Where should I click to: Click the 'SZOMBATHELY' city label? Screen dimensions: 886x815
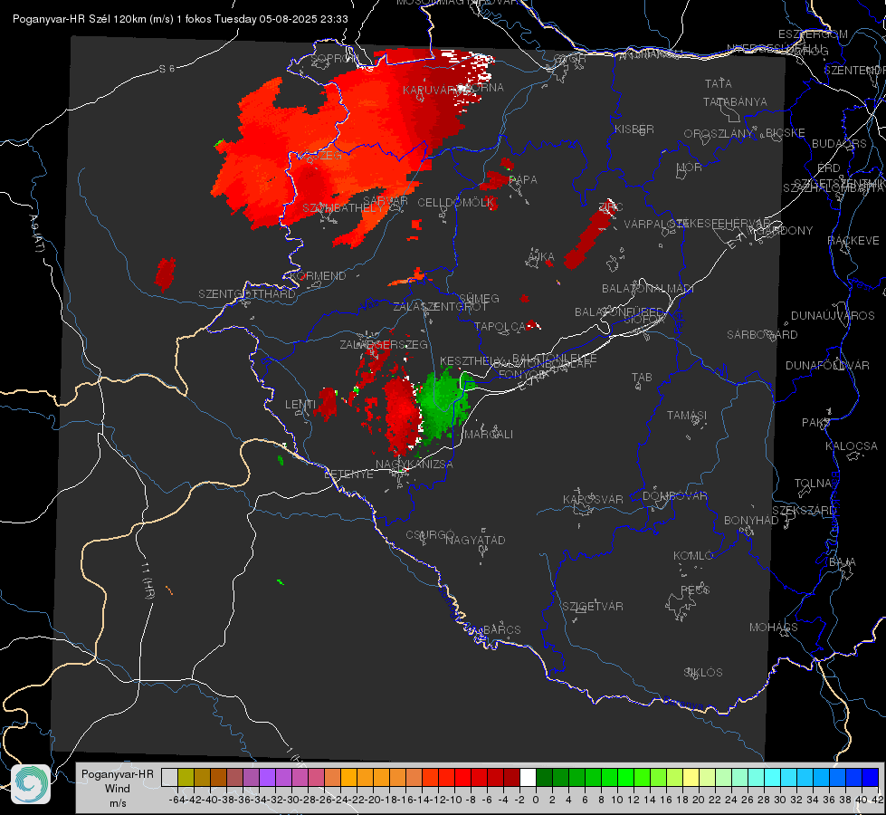[343, 208]
